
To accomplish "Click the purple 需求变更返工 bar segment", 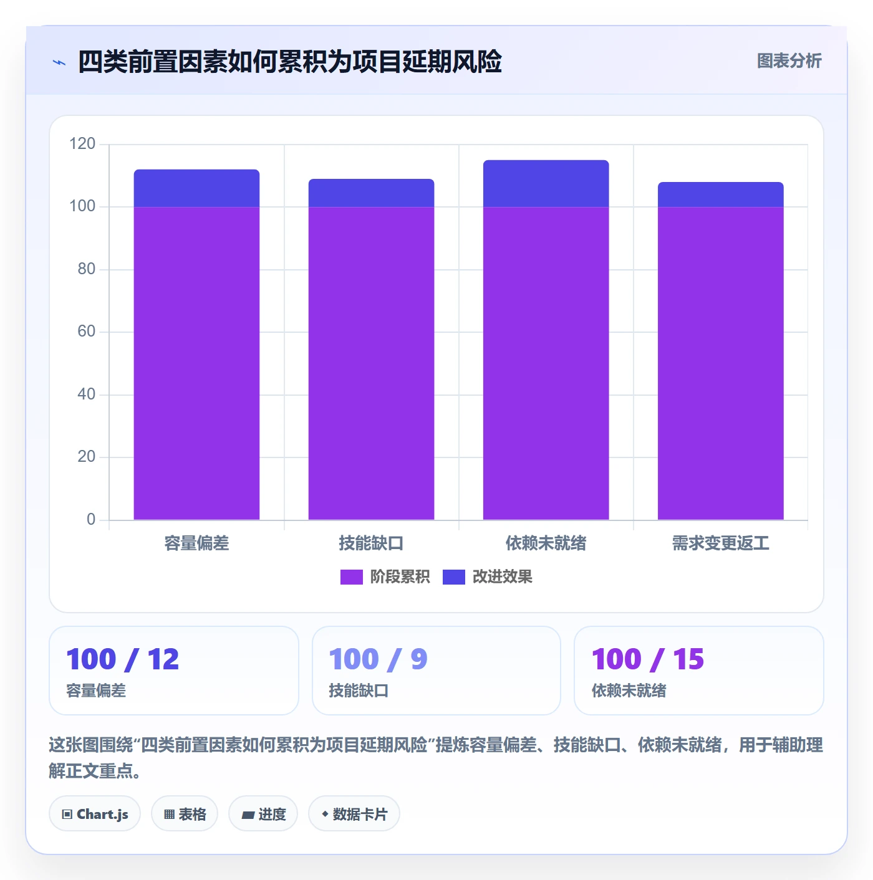I will click(x=720, y=363).
